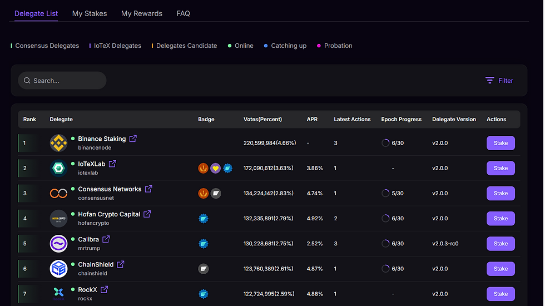Click the APR column header
Screen dimensions: 545x306
pyautogui.click(x=312, y=119)
